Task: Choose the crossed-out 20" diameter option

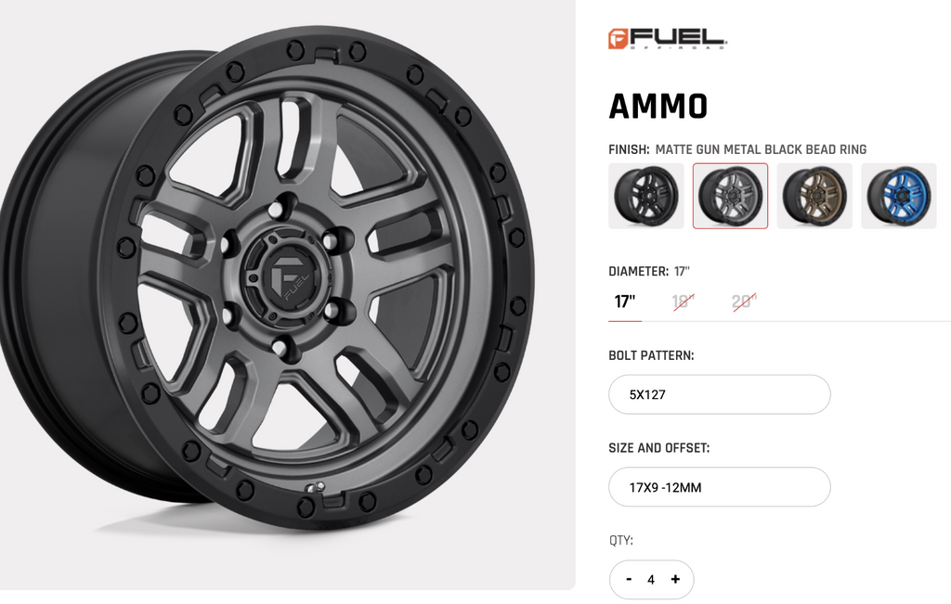Action: [744, 302]
